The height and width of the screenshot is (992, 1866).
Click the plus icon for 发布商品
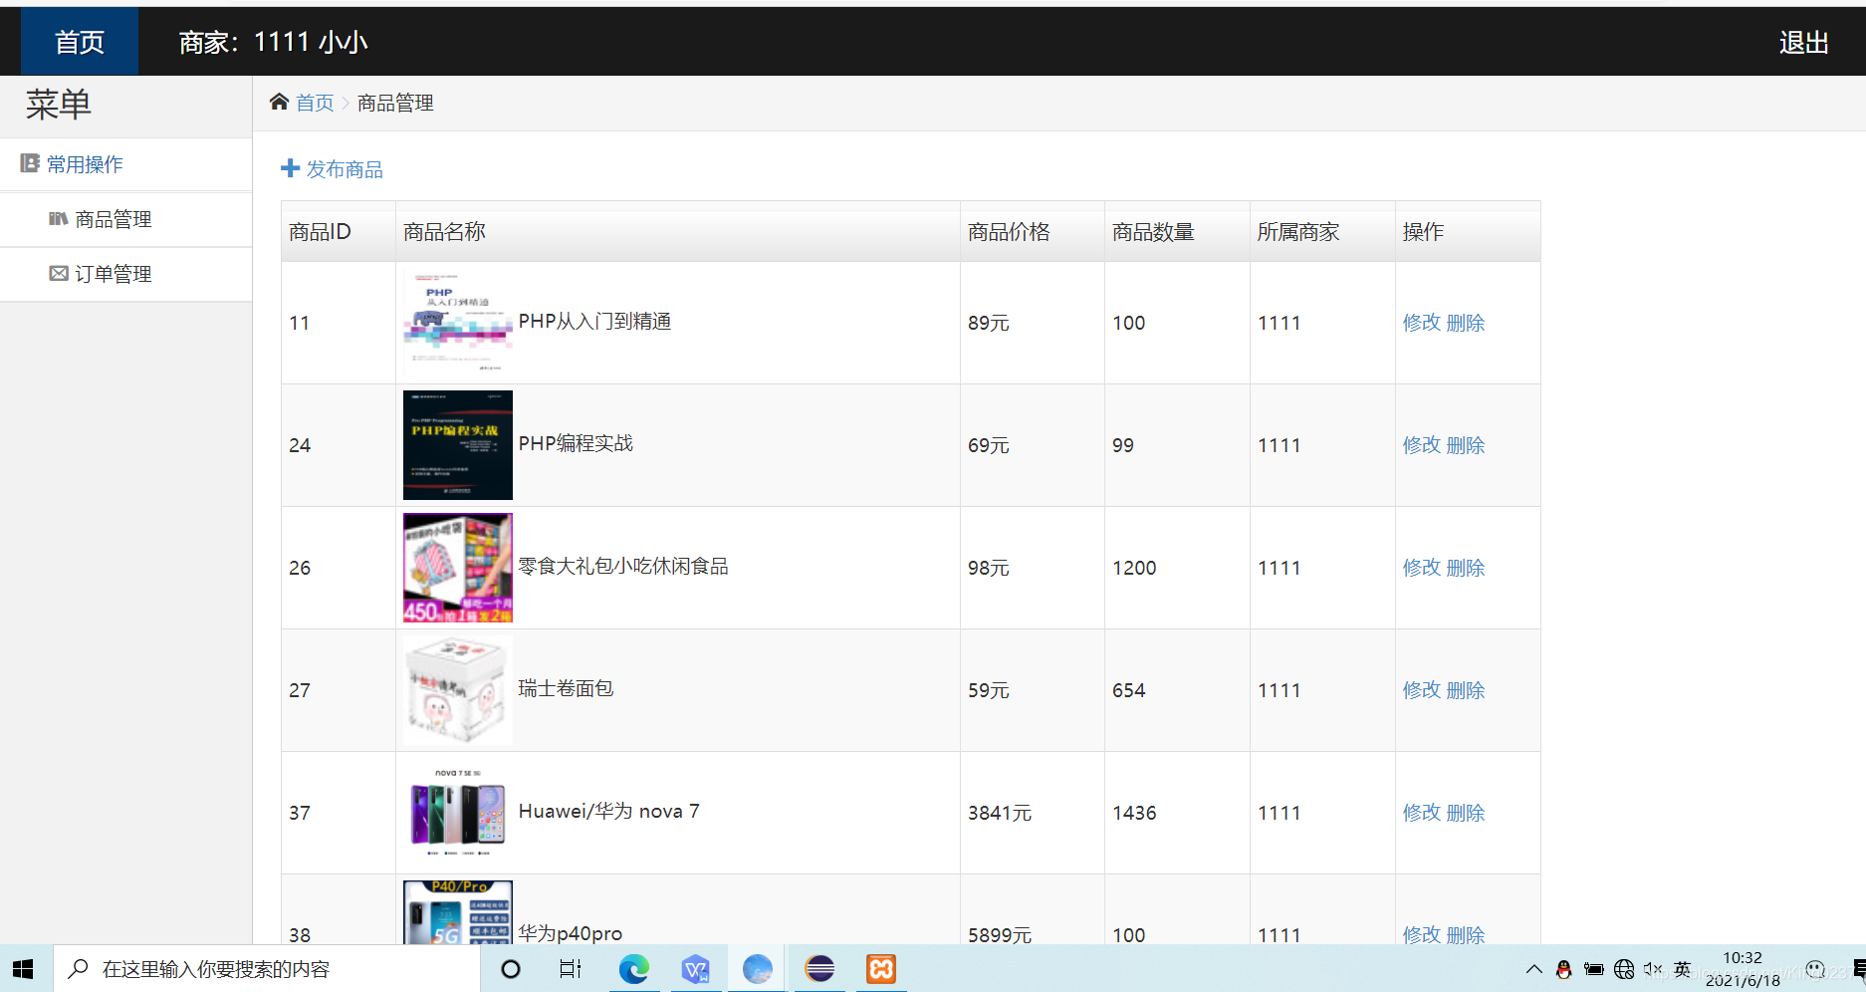coord(290,168)
